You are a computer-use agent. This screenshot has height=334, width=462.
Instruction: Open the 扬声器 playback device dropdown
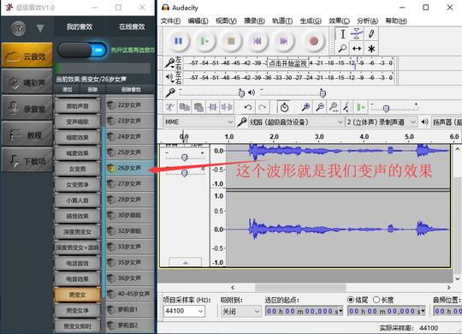tap(447, 122)
